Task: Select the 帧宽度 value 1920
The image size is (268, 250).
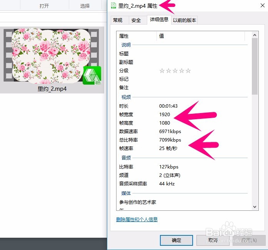Action: point(165,114)
